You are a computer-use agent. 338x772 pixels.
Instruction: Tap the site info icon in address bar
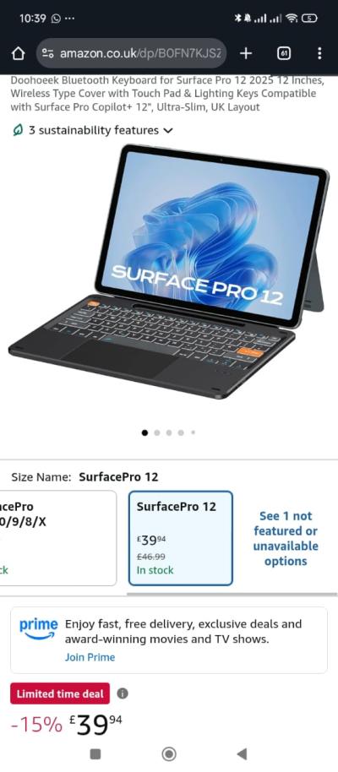pos(48,53)
